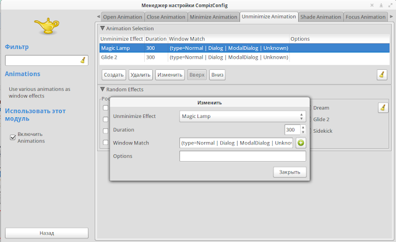
Task: Click the Вниз button
Action: (217, 75)
